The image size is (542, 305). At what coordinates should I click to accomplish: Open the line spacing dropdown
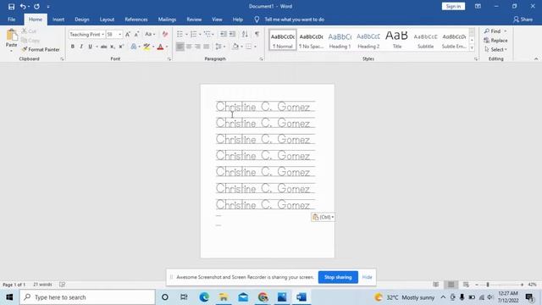(220, 47)
